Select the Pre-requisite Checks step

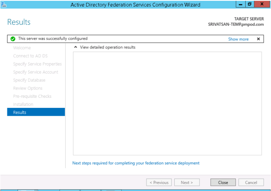[32, 96]
